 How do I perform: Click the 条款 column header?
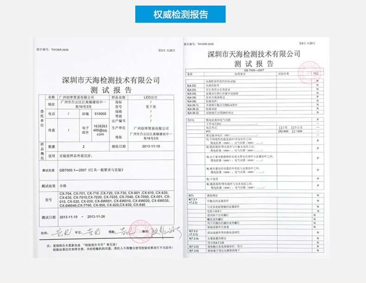(190, 74)
